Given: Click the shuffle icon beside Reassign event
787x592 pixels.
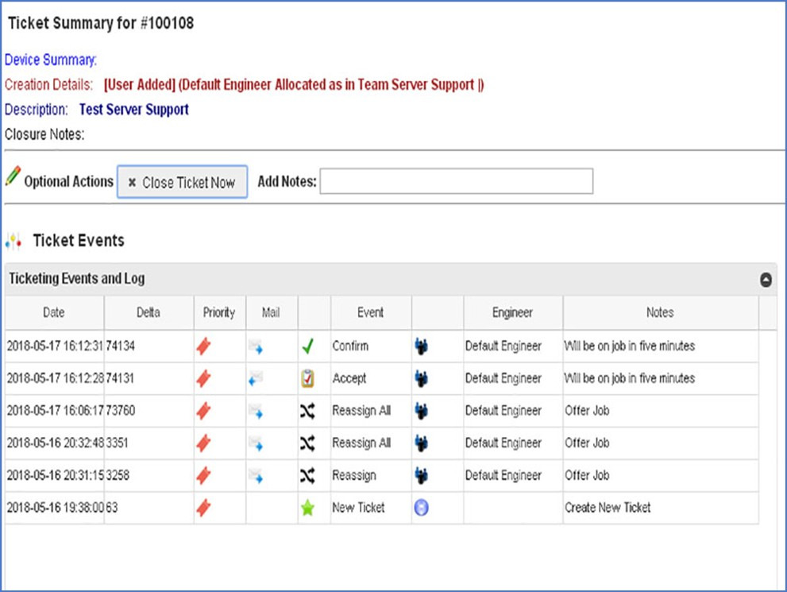Looking at the screenshot, I should (307, 475).
